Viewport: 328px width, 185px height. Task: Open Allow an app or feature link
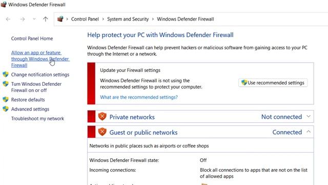(x=40, y=59)
